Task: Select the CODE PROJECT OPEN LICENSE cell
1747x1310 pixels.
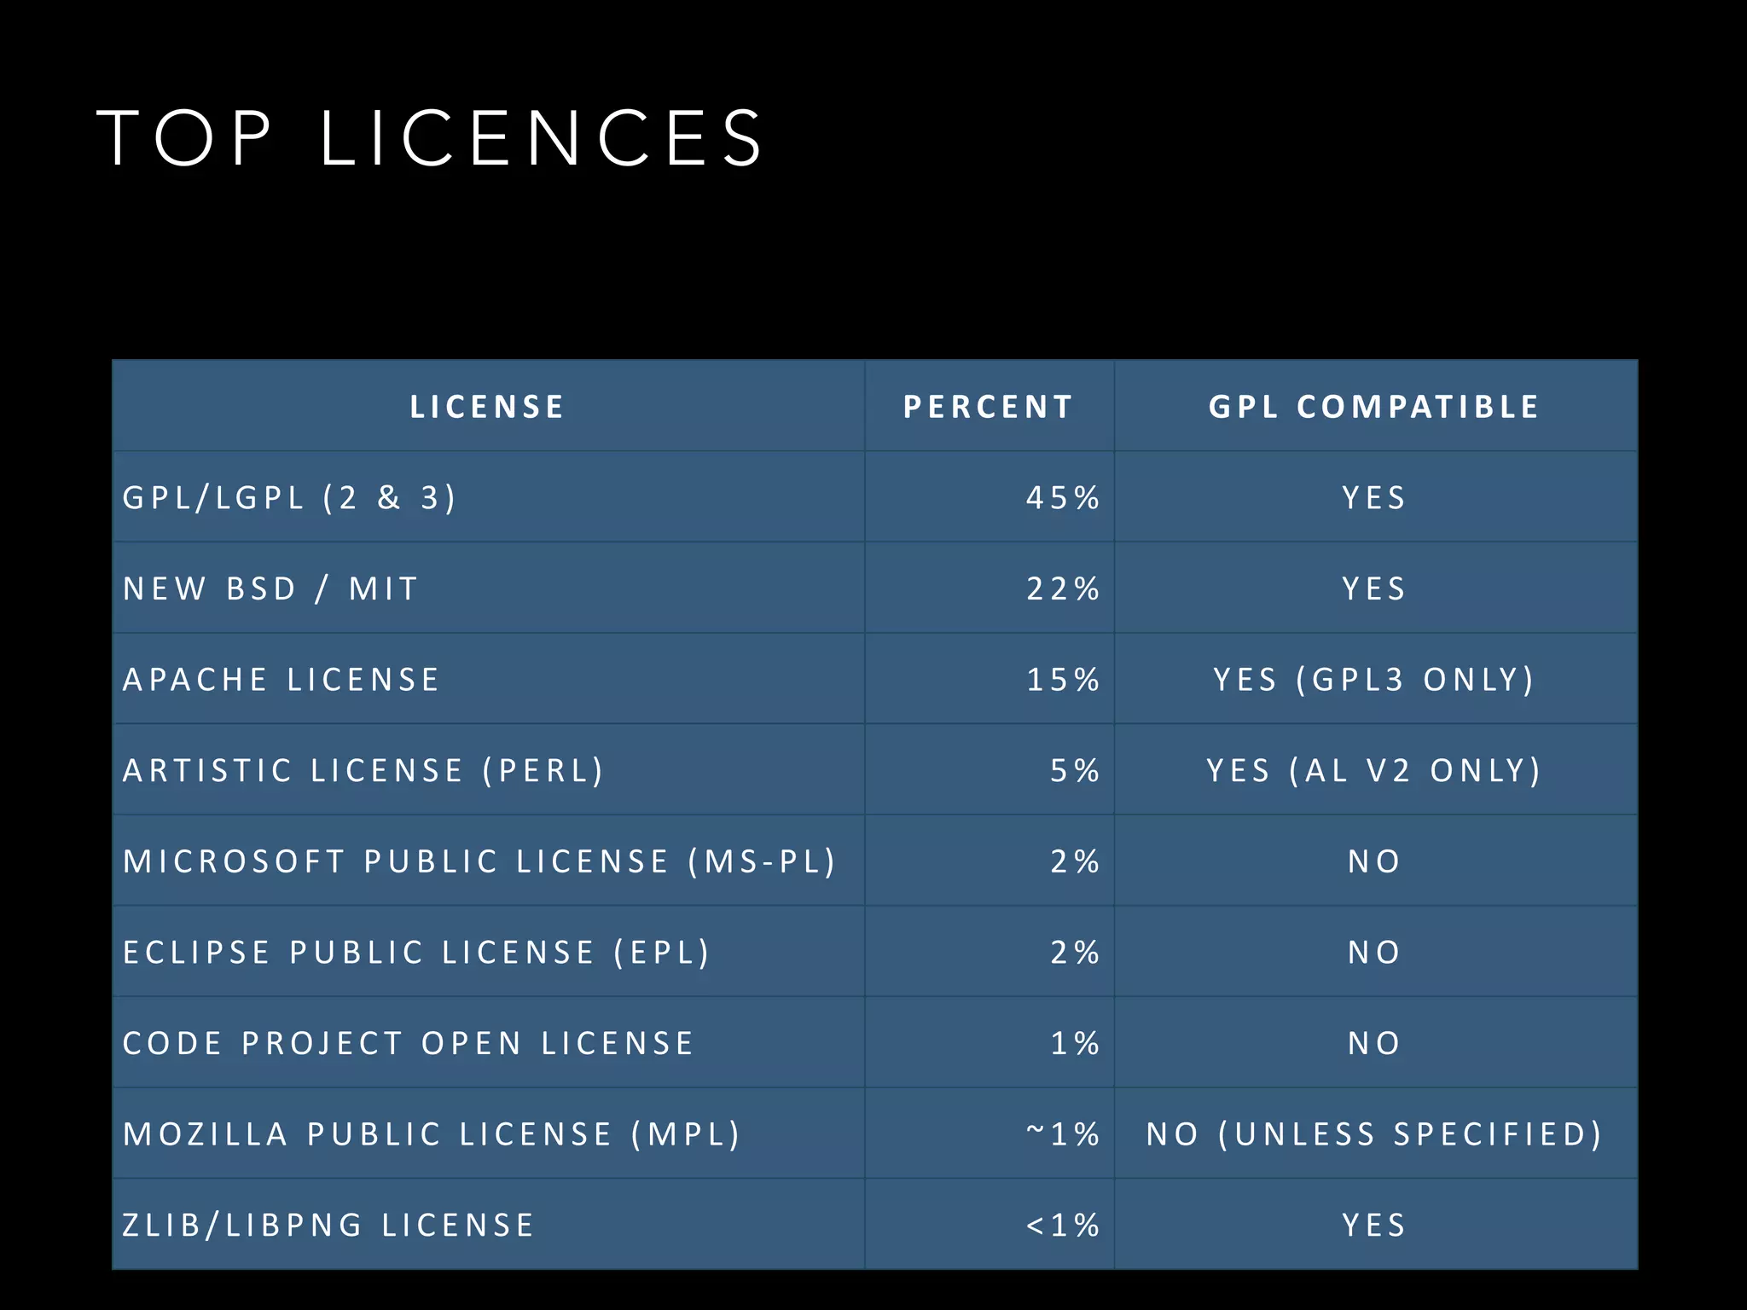Action: coord(409,1044)
